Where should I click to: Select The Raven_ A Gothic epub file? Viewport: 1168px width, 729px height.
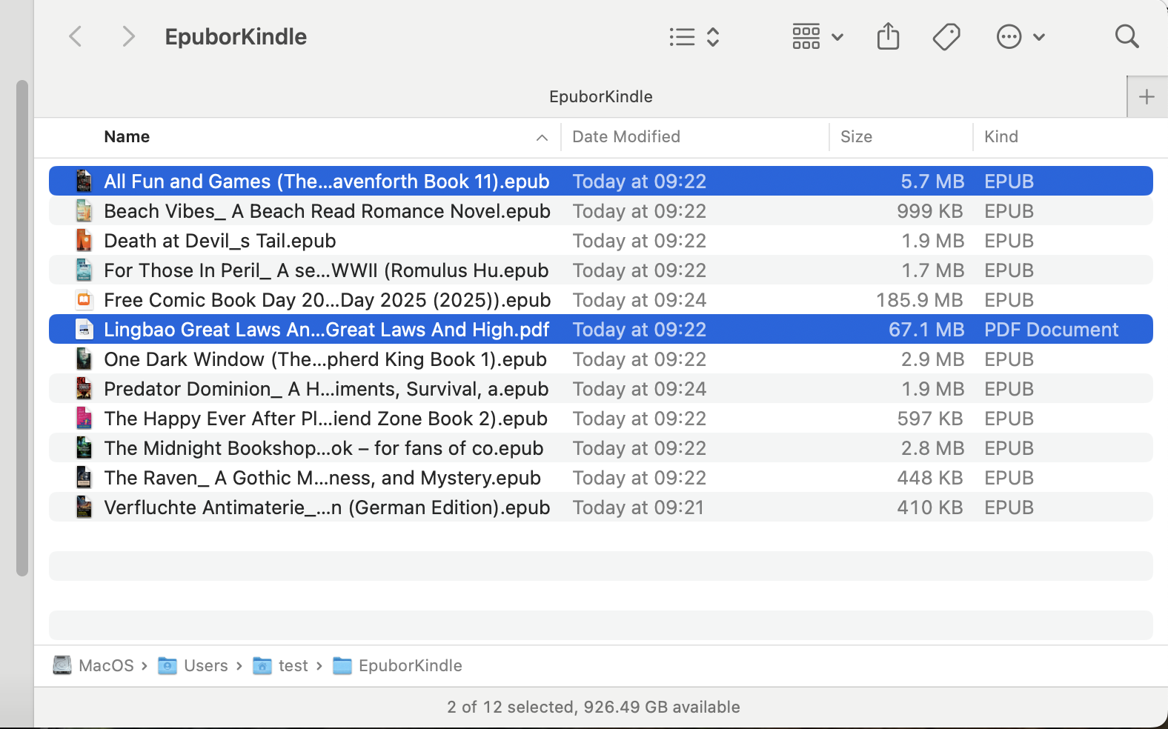[x=322, y=478]
